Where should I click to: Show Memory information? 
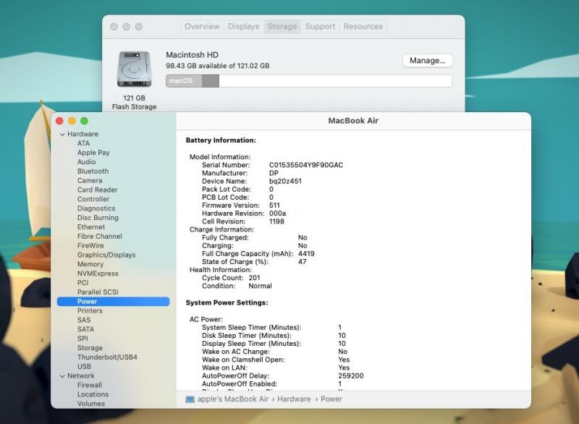coord(90,264)
